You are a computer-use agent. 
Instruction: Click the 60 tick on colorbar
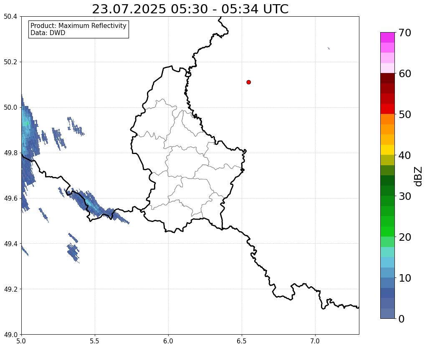405,73
